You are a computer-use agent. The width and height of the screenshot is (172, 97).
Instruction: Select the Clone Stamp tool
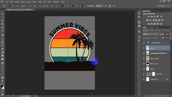(2, 42)
